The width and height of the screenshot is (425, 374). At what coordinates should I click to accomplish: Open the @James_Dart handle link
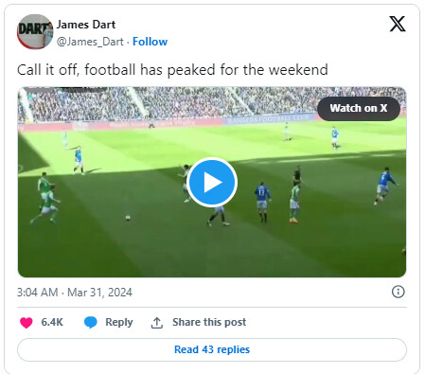[x=90, y=42]
